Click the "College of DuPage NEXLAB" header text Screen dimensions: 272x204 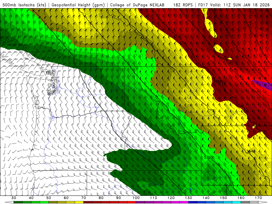tap(137, 5)
